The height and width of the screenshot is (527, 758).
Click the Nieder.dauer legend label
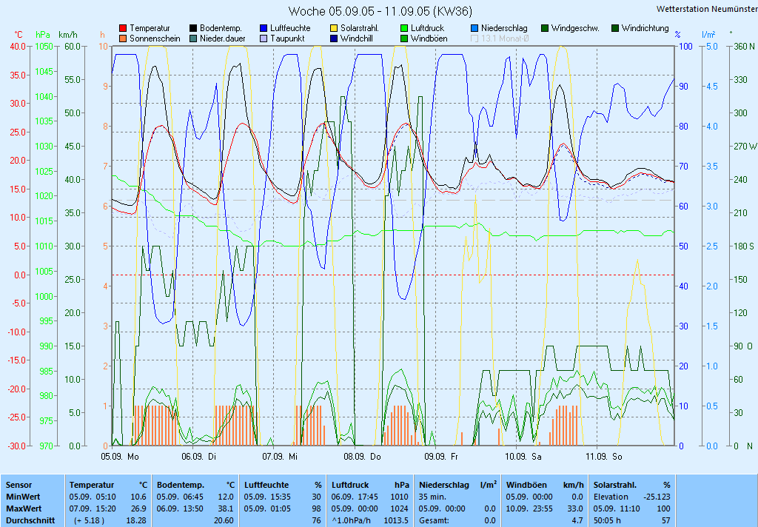point(222,38)
